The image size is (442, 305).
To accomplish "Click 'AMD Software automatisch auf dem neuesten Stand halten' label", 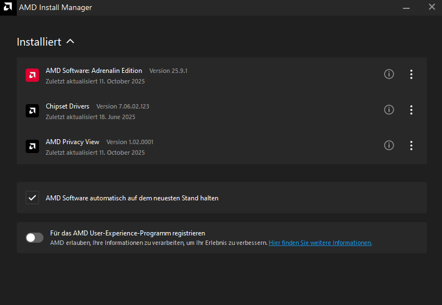I will pos(132,198).
